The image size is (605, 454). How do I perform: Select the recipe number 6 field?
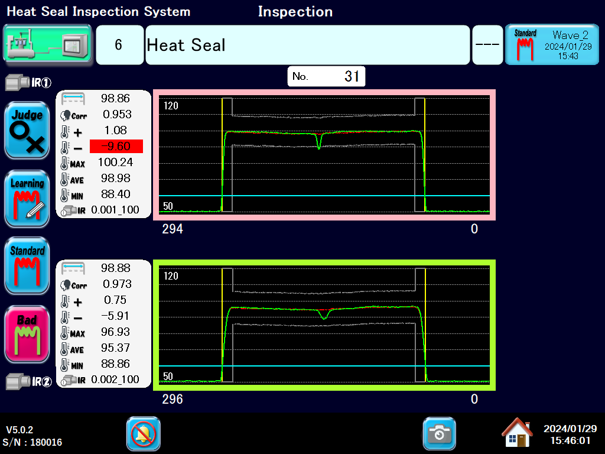tap(119, 45)
